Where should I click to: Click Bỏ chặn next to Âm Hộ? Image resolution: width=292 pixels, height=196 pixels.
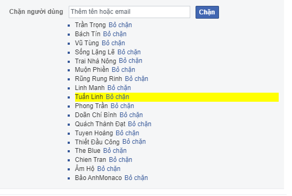(x=109, y=169)
